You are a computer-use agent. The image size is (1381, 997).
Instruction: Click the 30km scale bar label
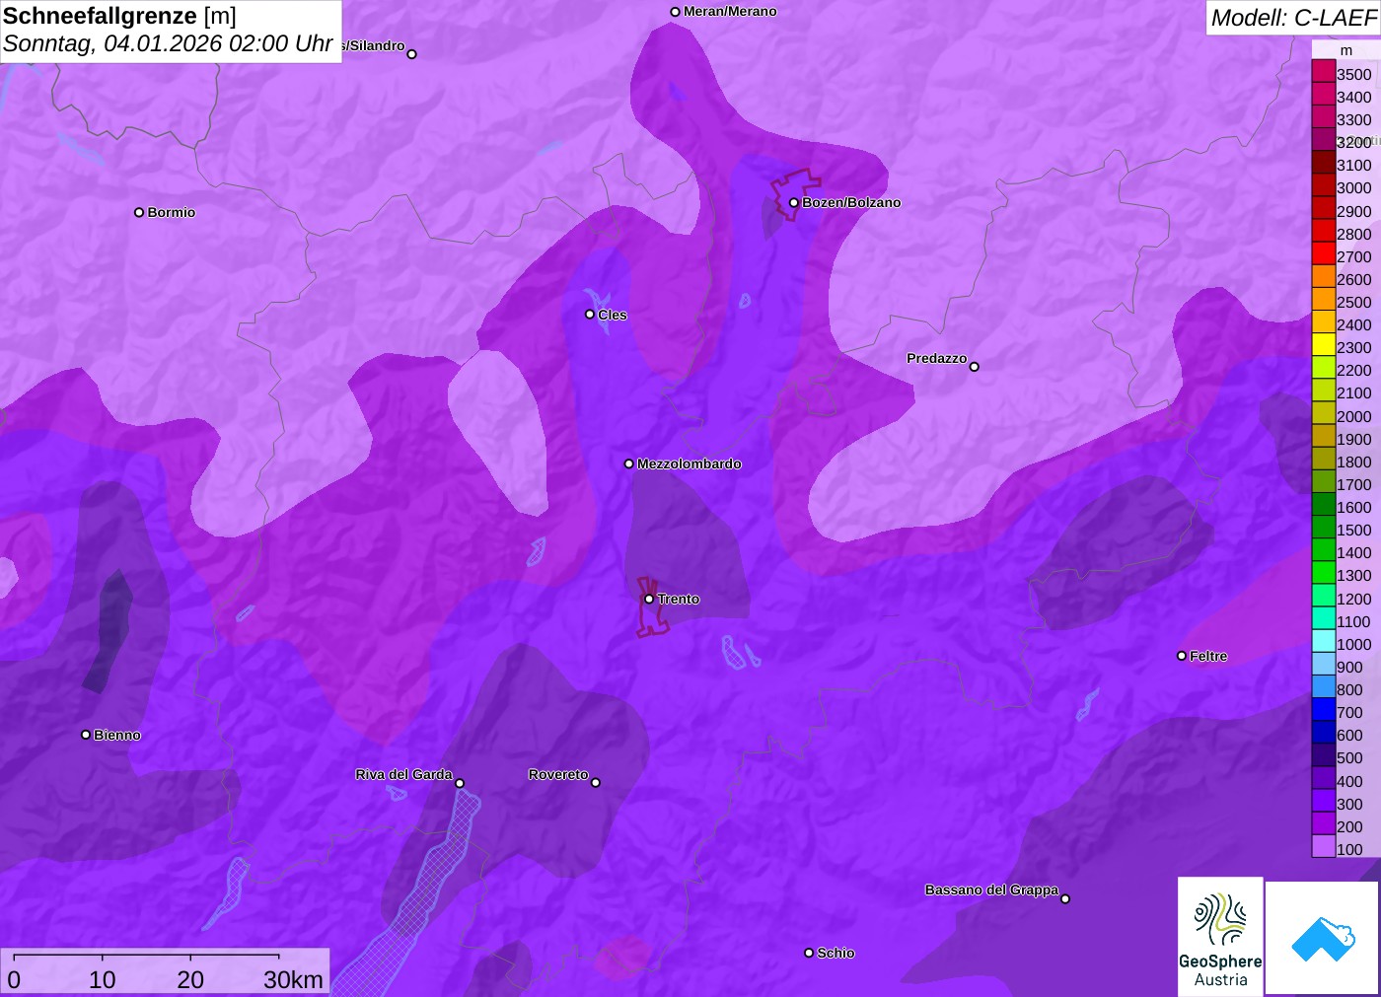293,979
